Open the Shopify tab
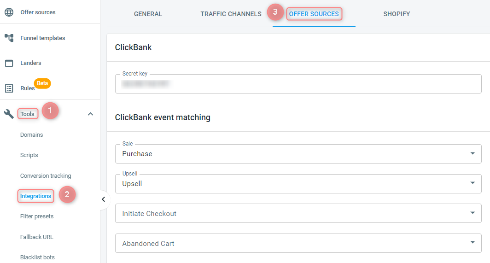The width and height of the screenshot is (490, 263). [397, 14]
